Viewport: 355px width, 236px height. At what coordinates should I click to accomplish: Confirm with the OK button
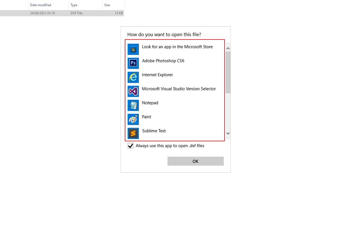[x=195, y=161]
